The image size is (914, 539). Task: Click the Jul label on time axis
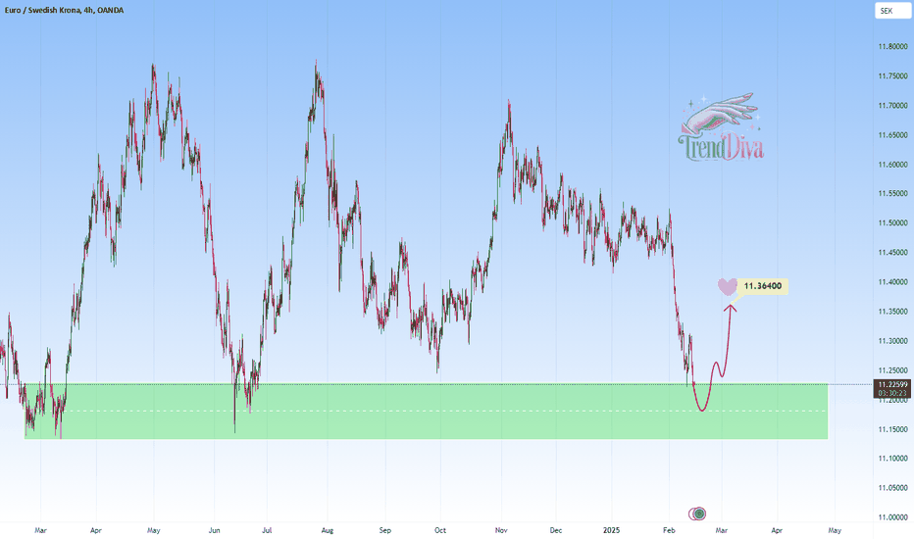click(267, 530)
